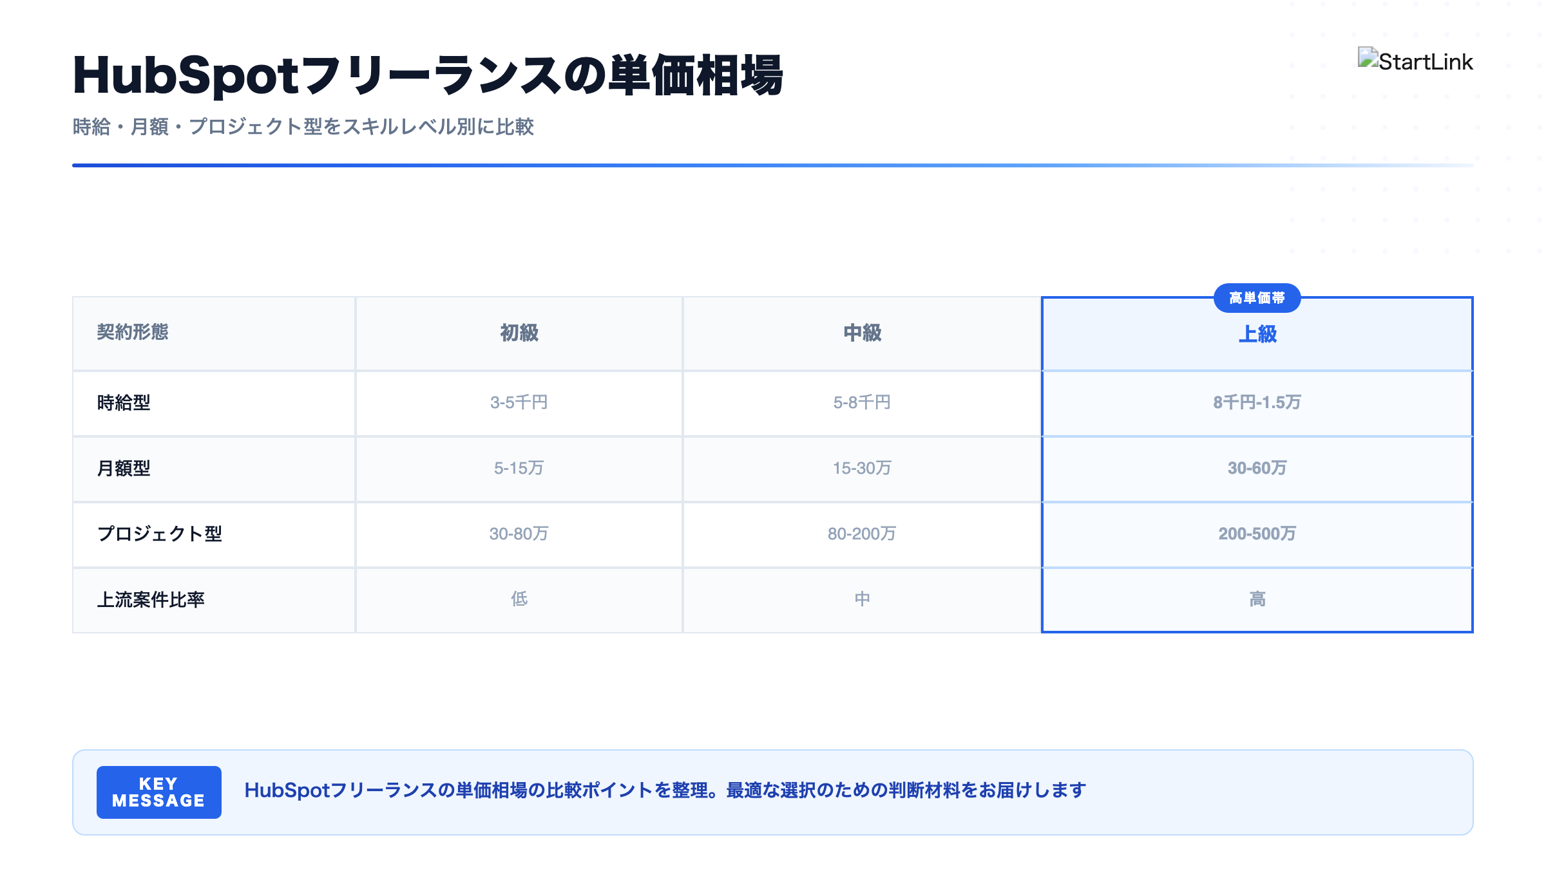This screenshot has height=869, width=1546.
Task: Click the 30-60万 cell
Action: [x=1257, y=469]
